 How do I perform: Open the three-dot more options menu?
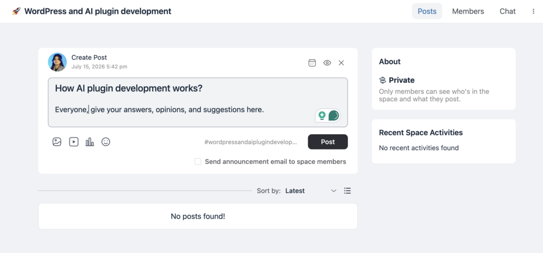pos(533,12)
